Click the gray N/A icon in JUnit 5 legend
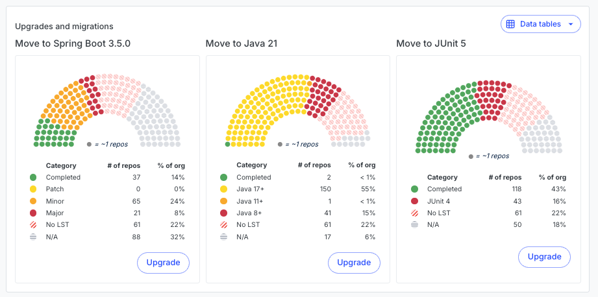This screenshot has width=598, height=297. pos(414,225)
